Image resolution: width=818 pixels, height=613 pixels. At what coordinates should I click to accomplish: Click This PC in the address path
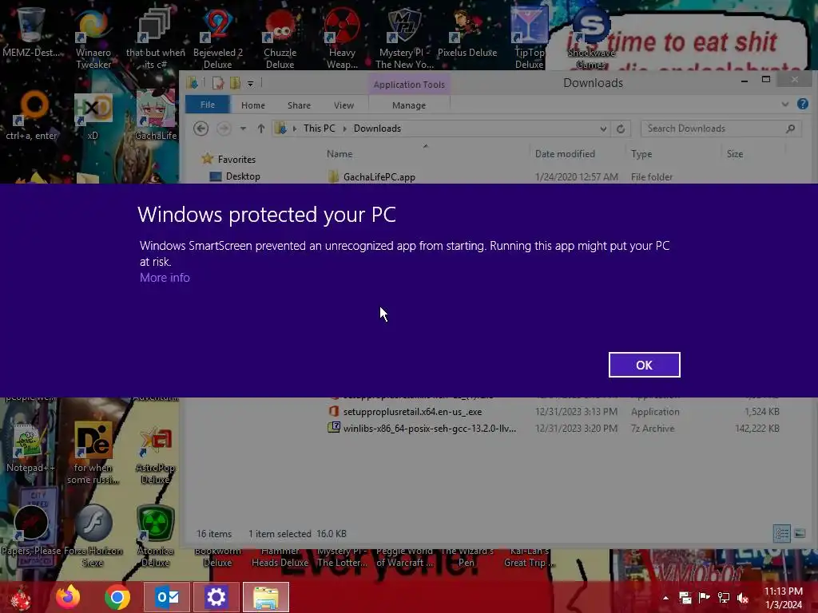320,129
